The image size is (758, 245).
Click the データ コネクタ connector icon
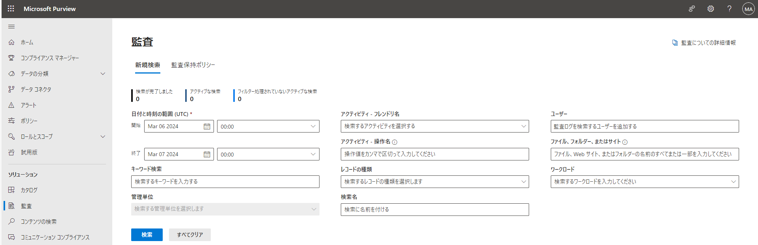(x=11, y=89)
